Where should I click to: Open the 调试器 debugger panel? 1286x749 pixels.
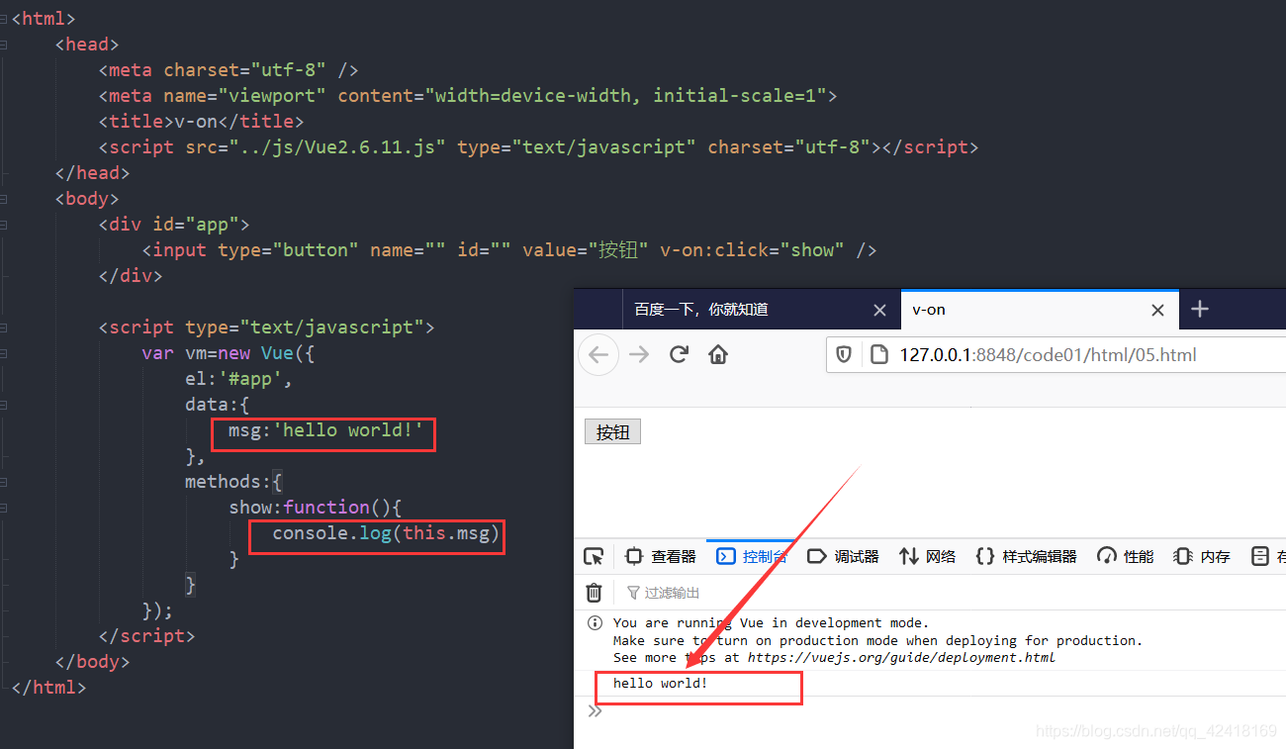(x=844, y=556)
